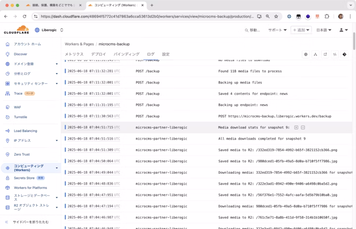Expand the ドメイン登録 sidebar section
Screen dimensions: 356x229
56,64
